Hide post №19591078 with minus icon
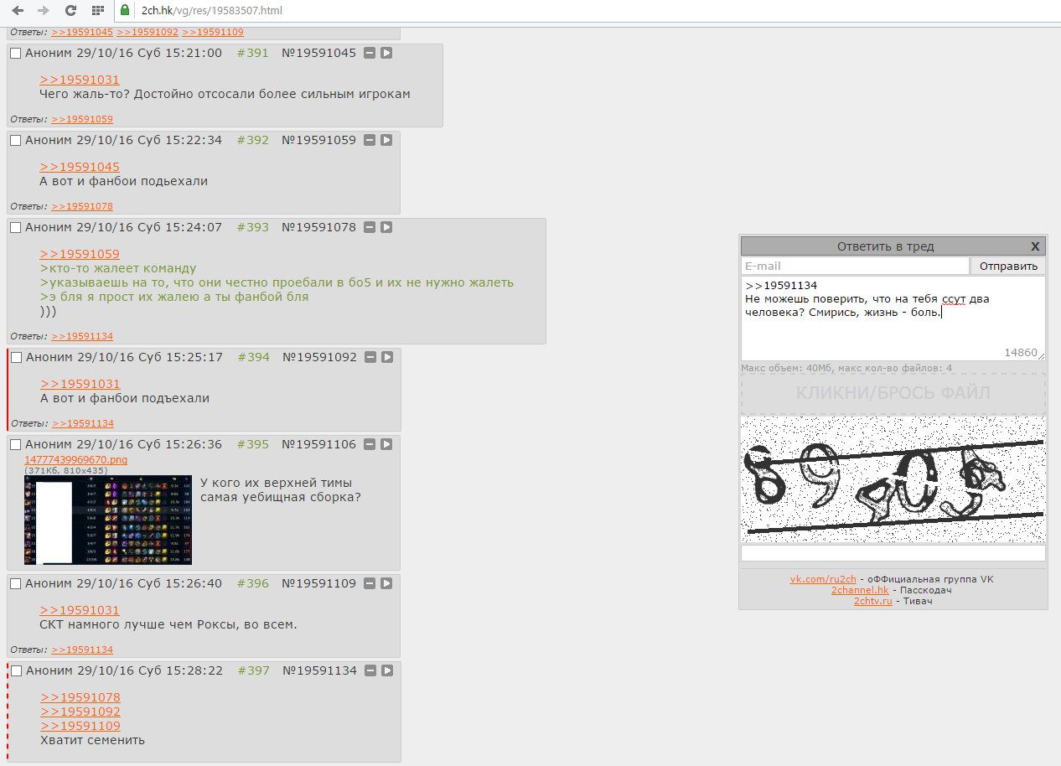Image resolution: width=1061 pixels, height=766 pixels. [x=370, y=227]
